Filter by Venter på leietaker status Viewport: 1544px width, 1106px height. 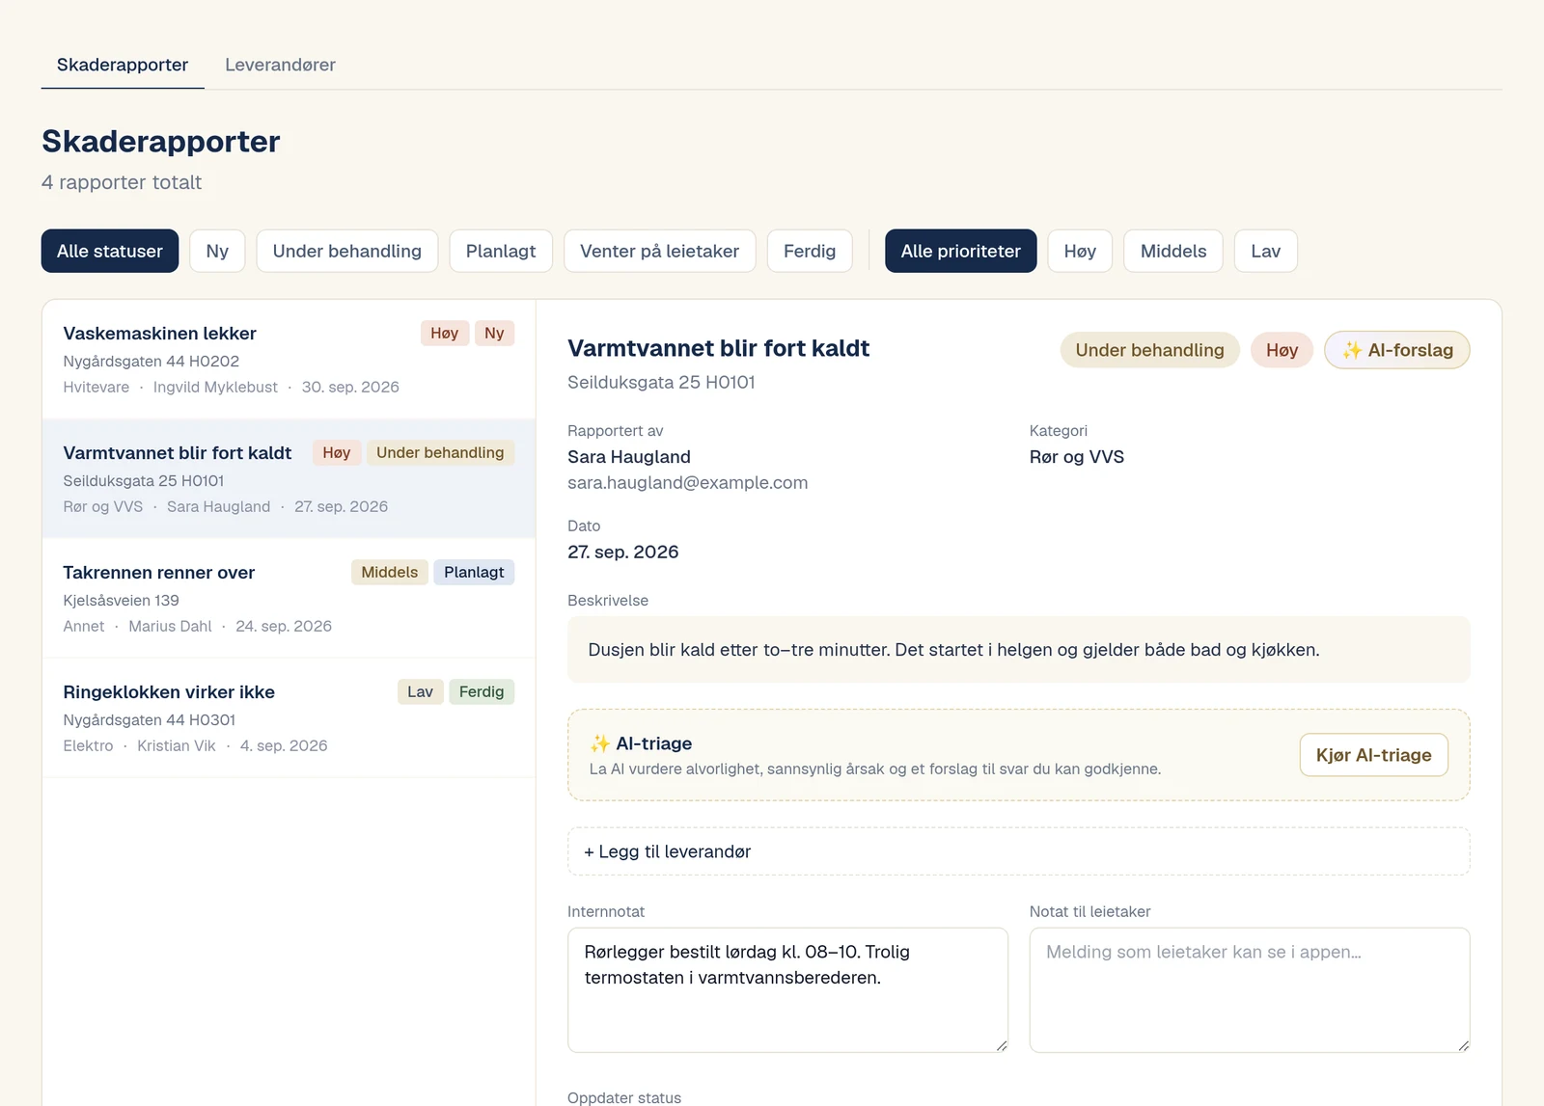point(660,251)
